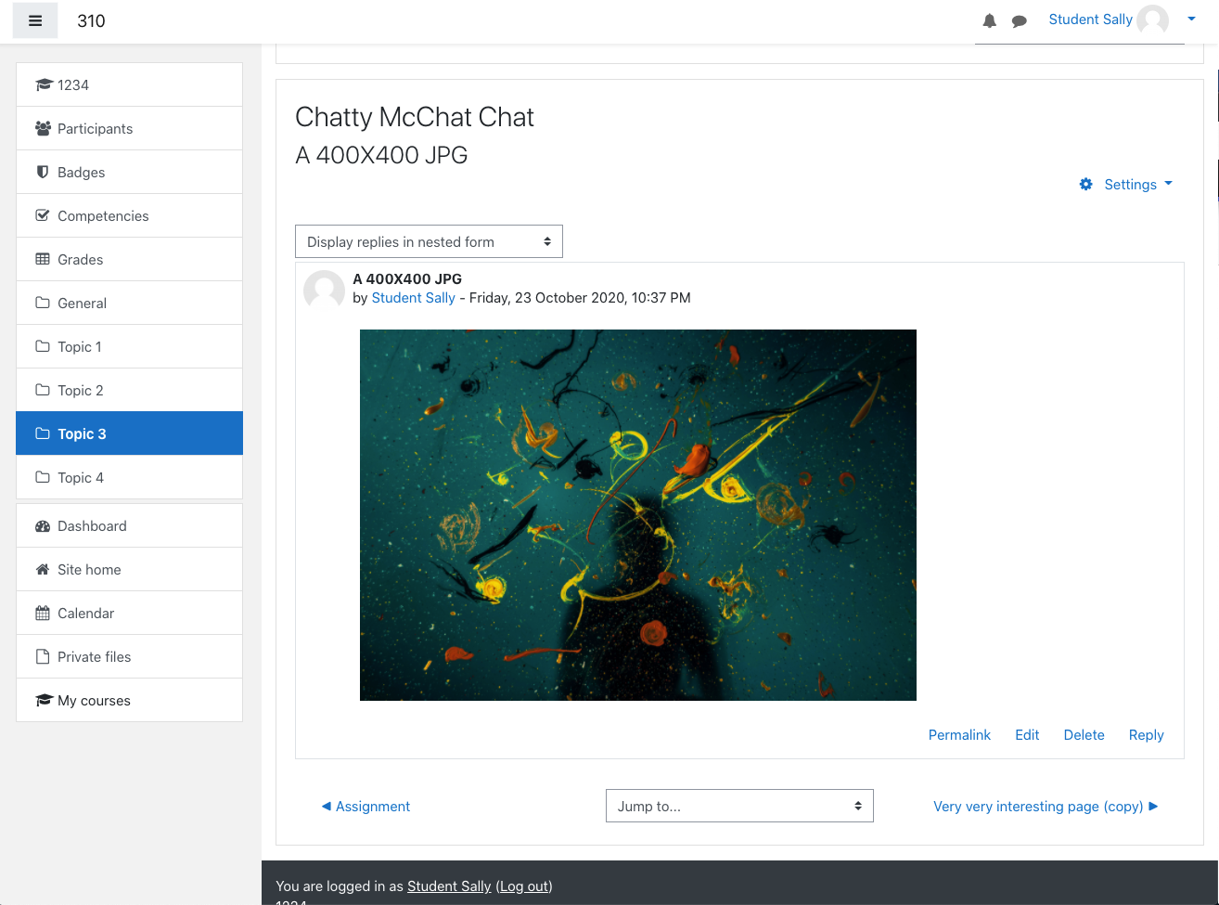Open Student Sally author link in post
This screenshot has height=905, width=1219.
413,298
